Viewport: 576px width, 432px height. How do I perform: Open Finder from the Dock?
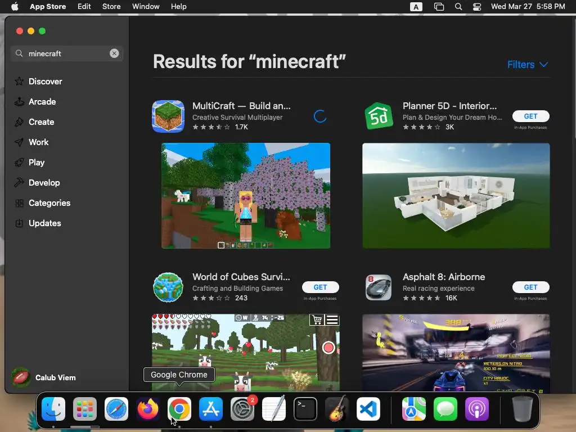53,409
